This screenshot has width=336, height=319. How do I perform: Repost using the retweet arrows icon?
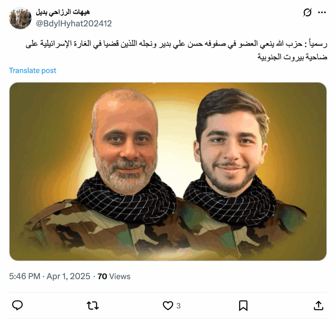coord(93,306)
